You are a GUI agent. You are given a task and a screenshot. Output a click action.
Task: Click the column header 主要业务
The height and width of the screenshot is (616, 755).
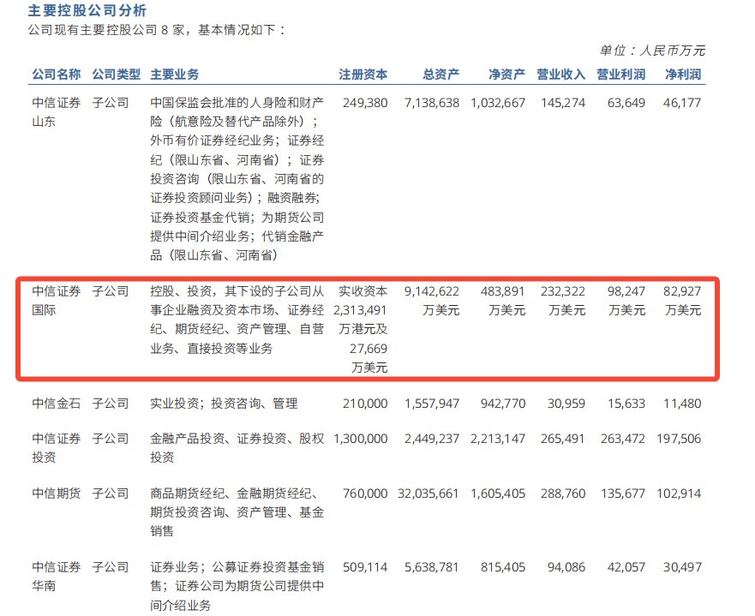(174, 75)
